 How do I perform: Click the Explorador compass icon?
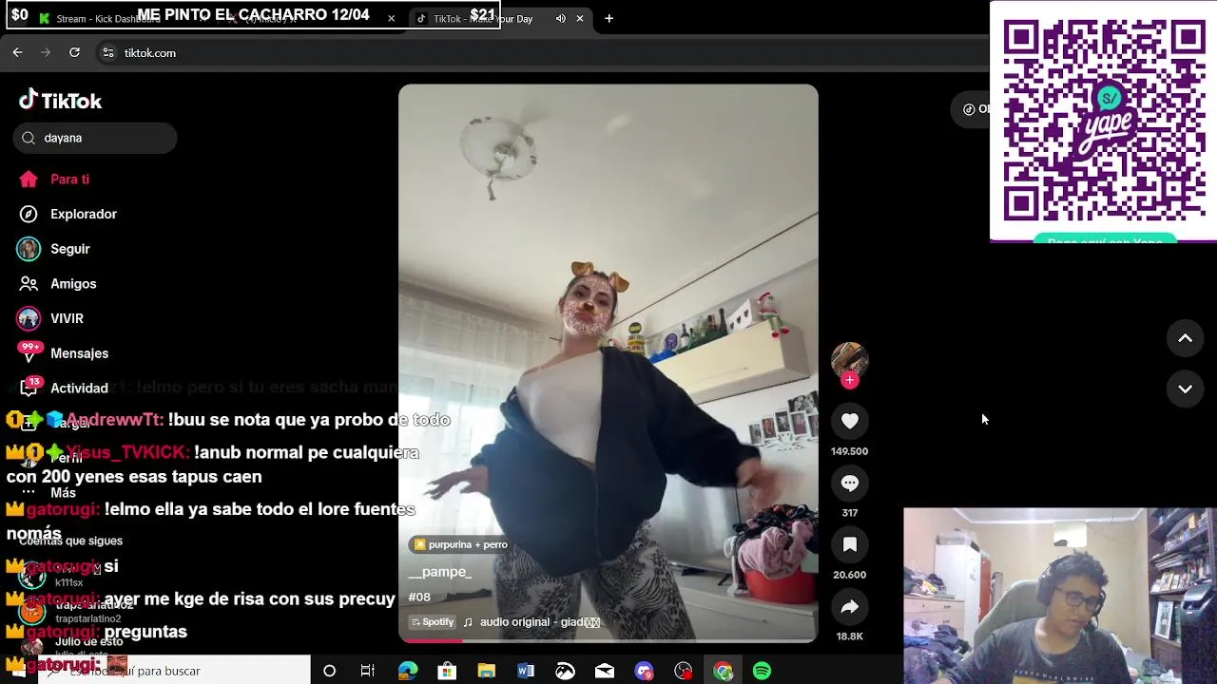(x=29, y=215)
